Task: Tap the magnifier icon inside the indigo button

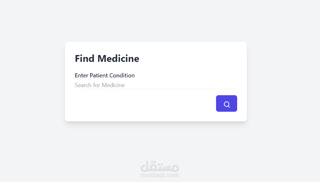Action: (x=227, y=104)
